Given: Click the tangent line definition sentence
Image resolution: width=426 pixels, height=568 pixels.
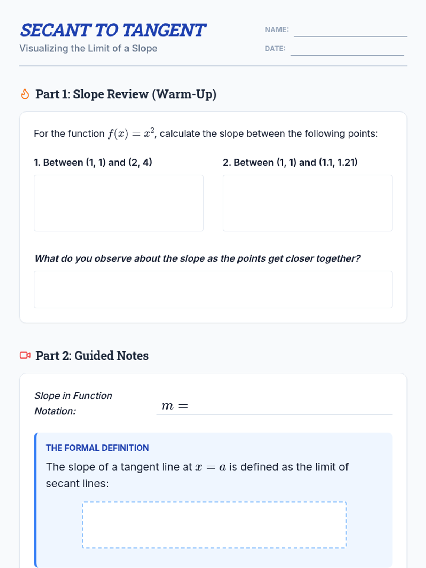Looking at the screenshot, I should 197,475.
